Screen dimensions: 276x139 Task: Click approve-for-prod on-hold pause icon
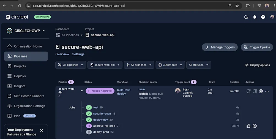89,126
